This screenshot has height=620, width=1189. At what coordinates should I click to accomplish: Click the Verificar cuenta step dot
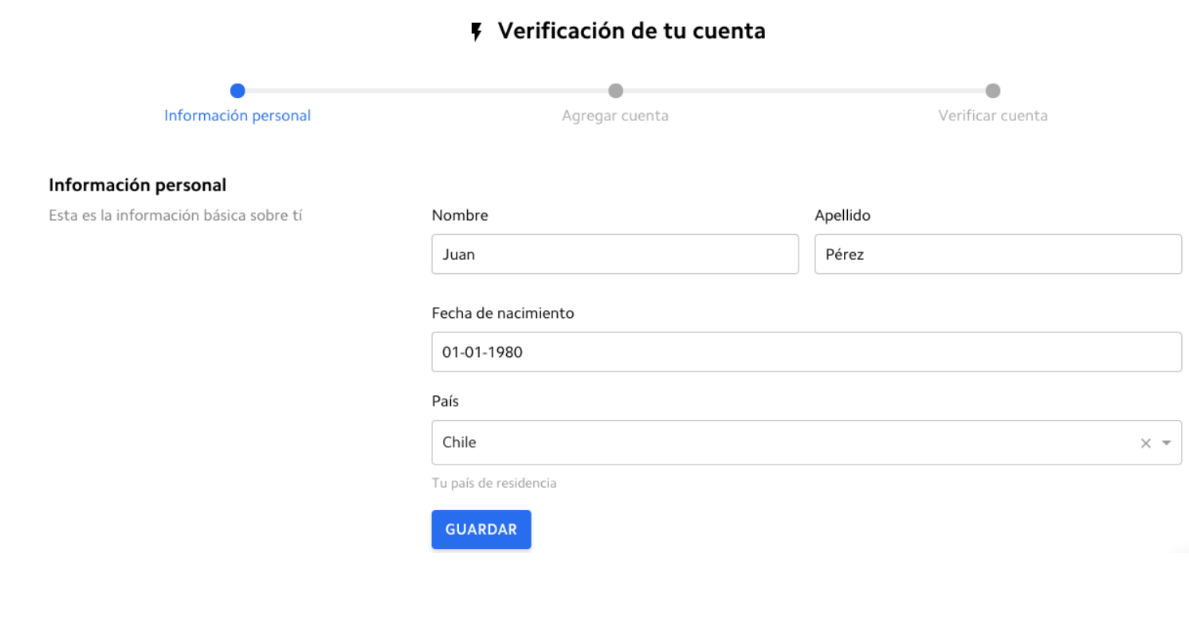pyautogui.click(x=993, y=91)
